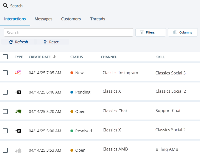Open the Interactions tab
This screenshot has width=200, height=158.
[x=15, y=19]
